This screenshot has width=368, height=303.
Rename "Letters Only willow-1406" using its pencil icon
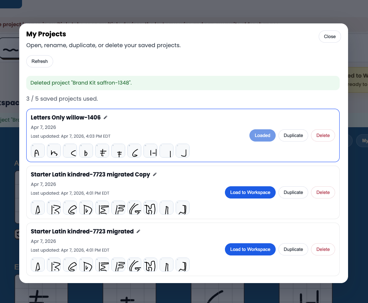[x=106, y=117]
